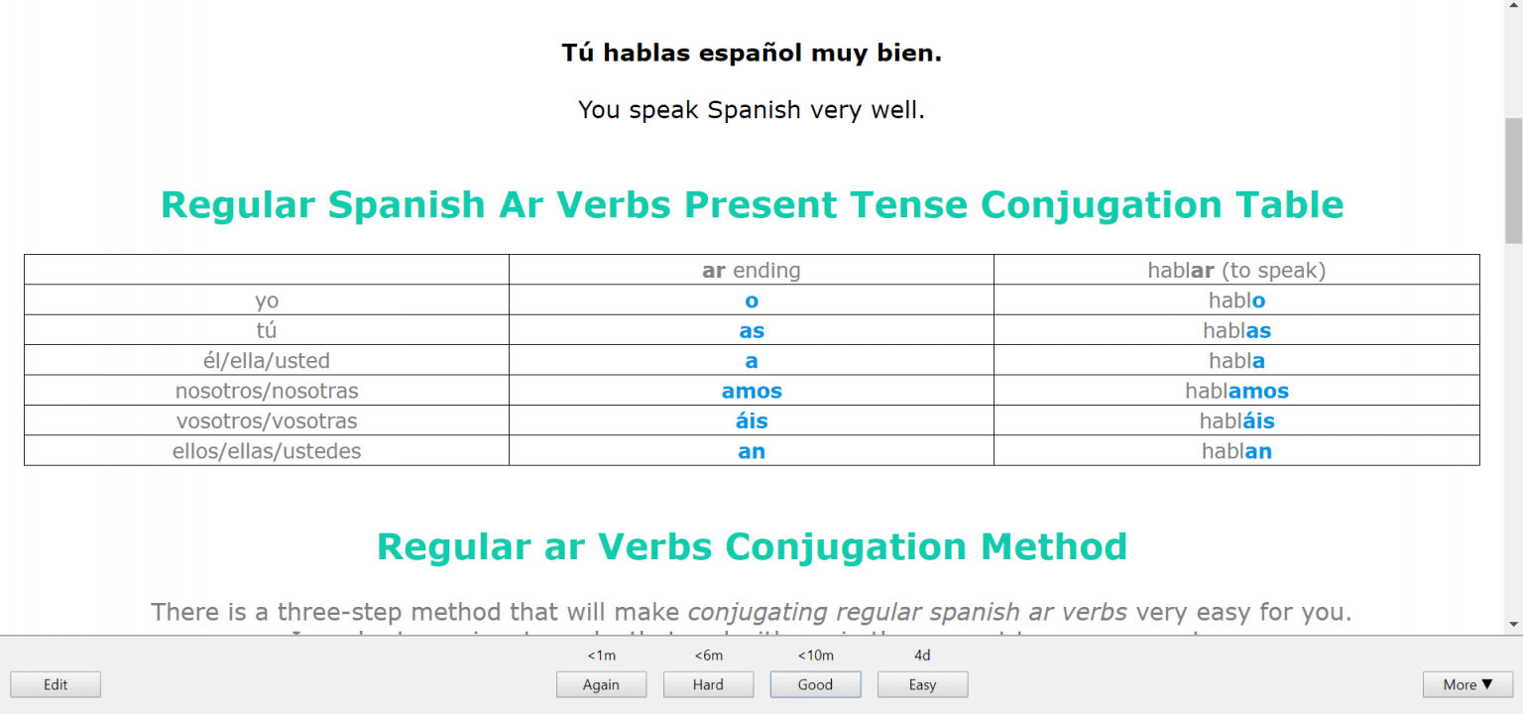The width and height of the screenshot is (1523, 714).
Task: Click the conjugation table title heading
Action: 752,204
